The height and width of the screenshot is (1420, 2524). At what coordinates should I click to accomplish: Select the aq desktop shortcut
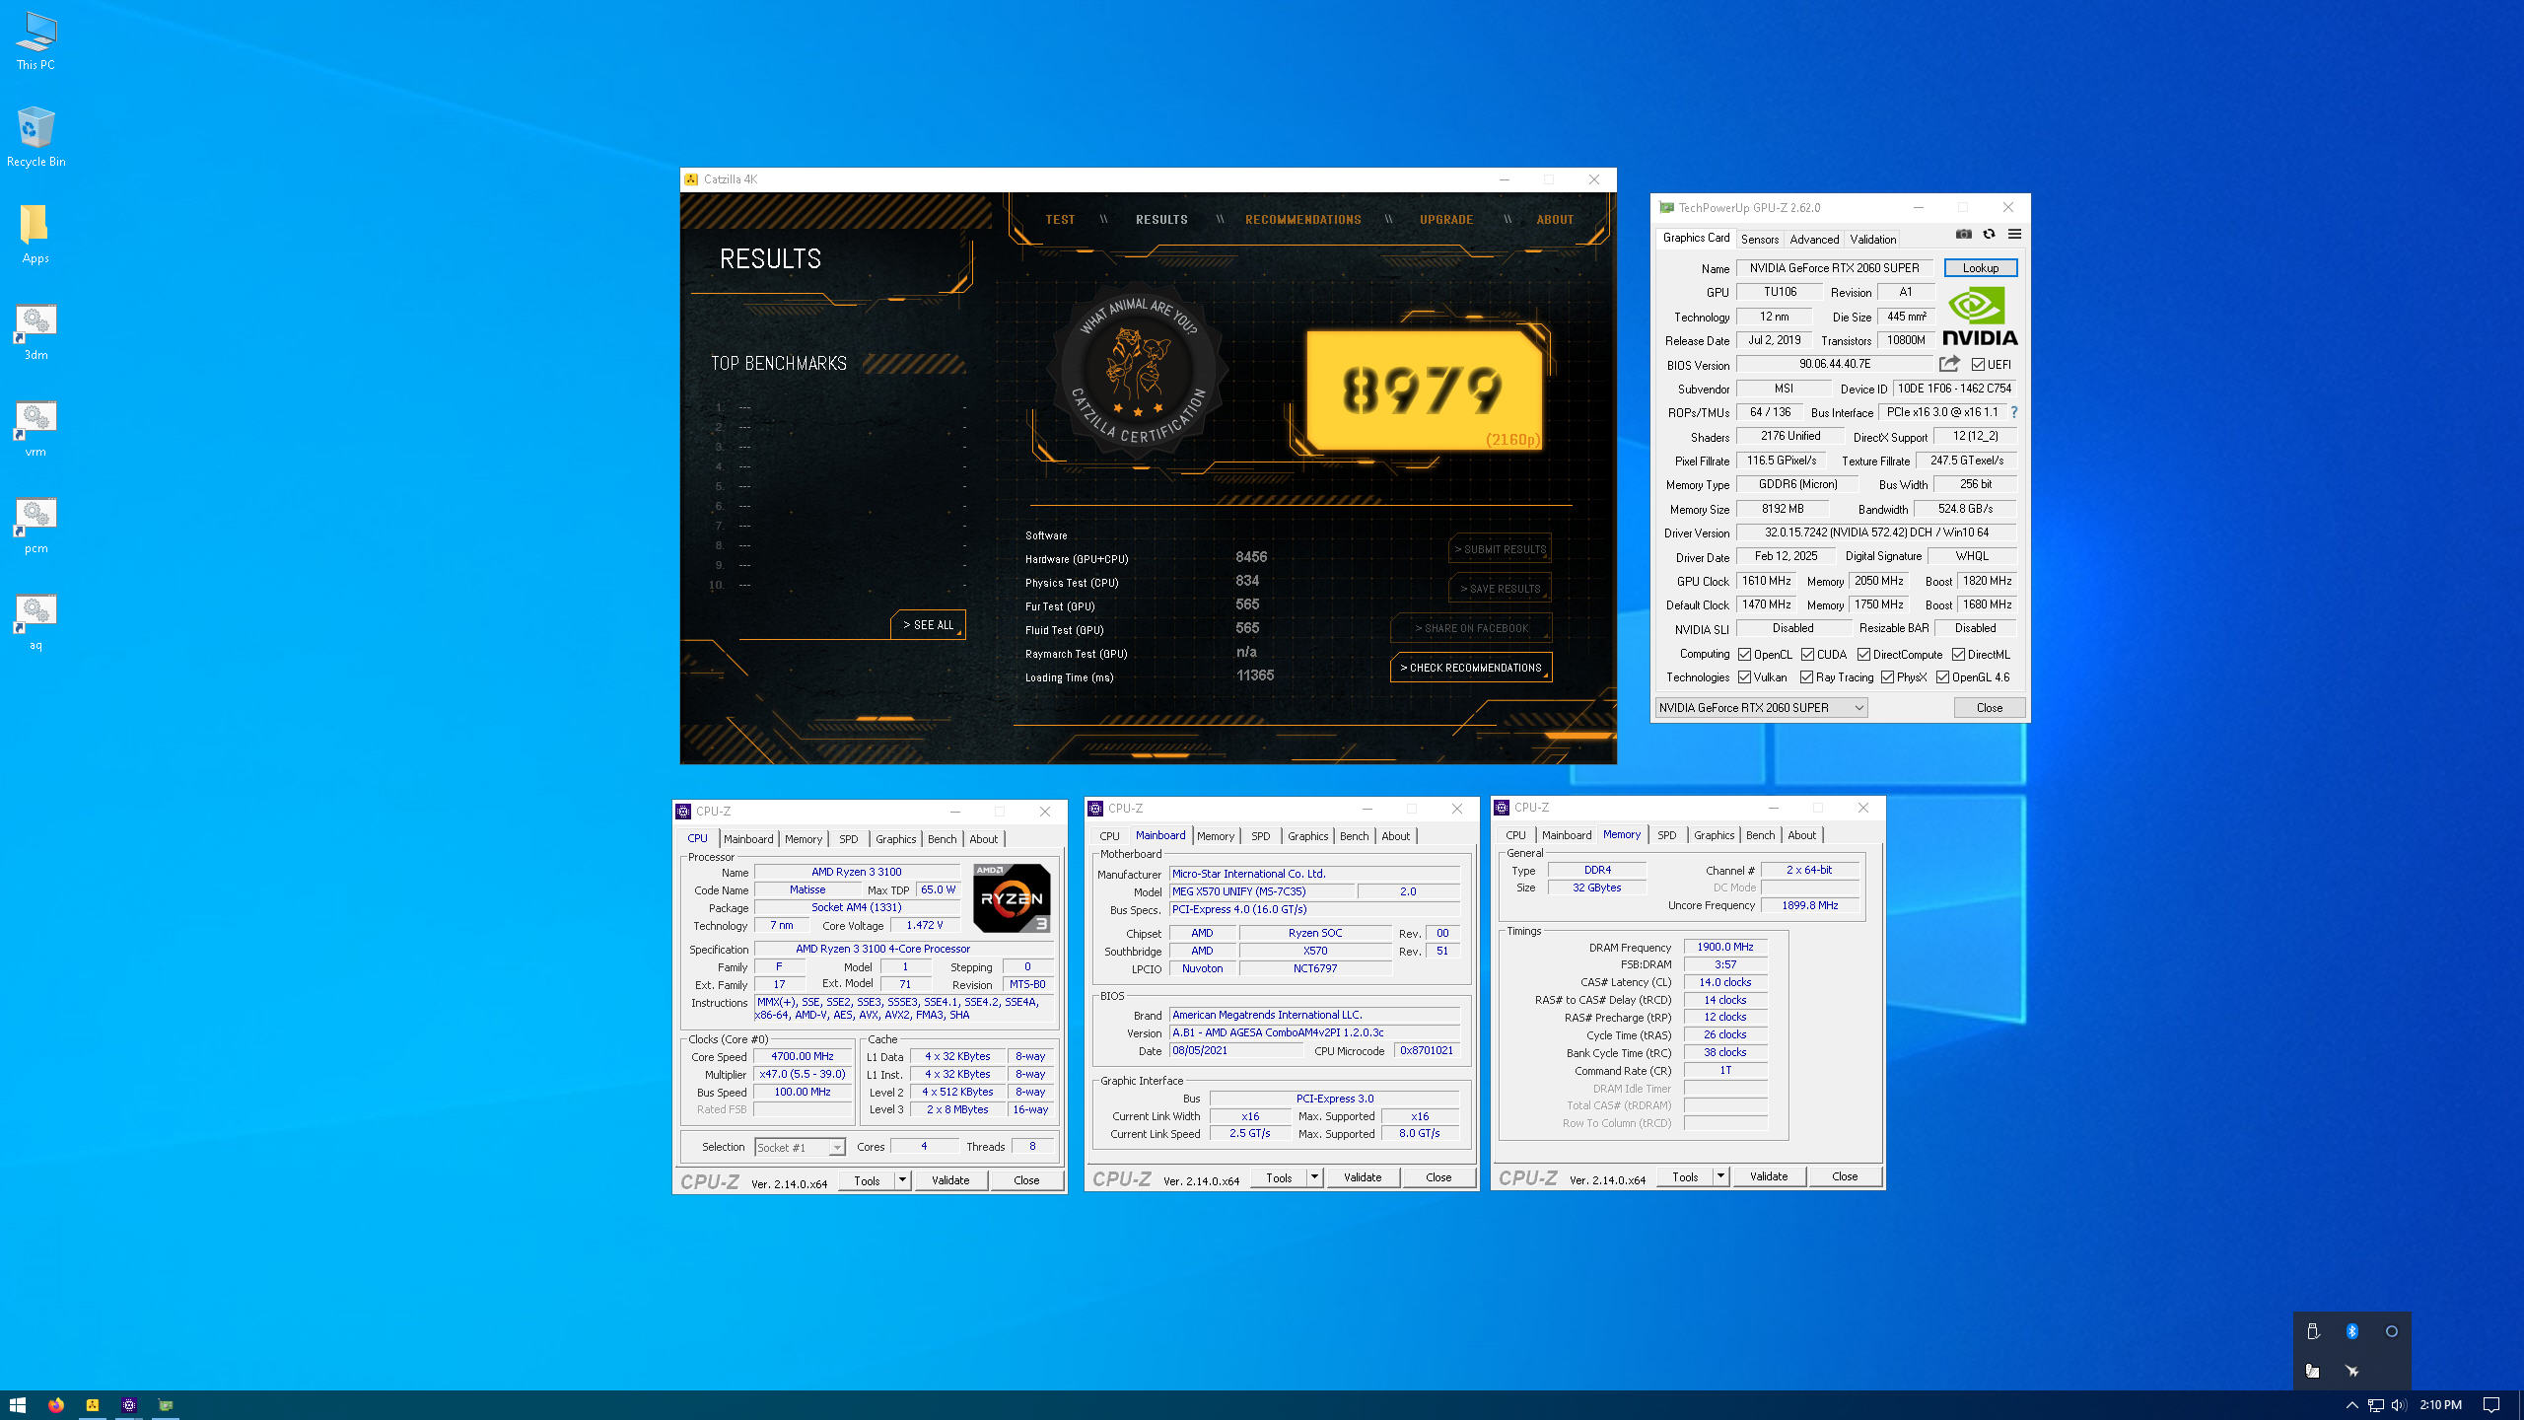(35, 622)
